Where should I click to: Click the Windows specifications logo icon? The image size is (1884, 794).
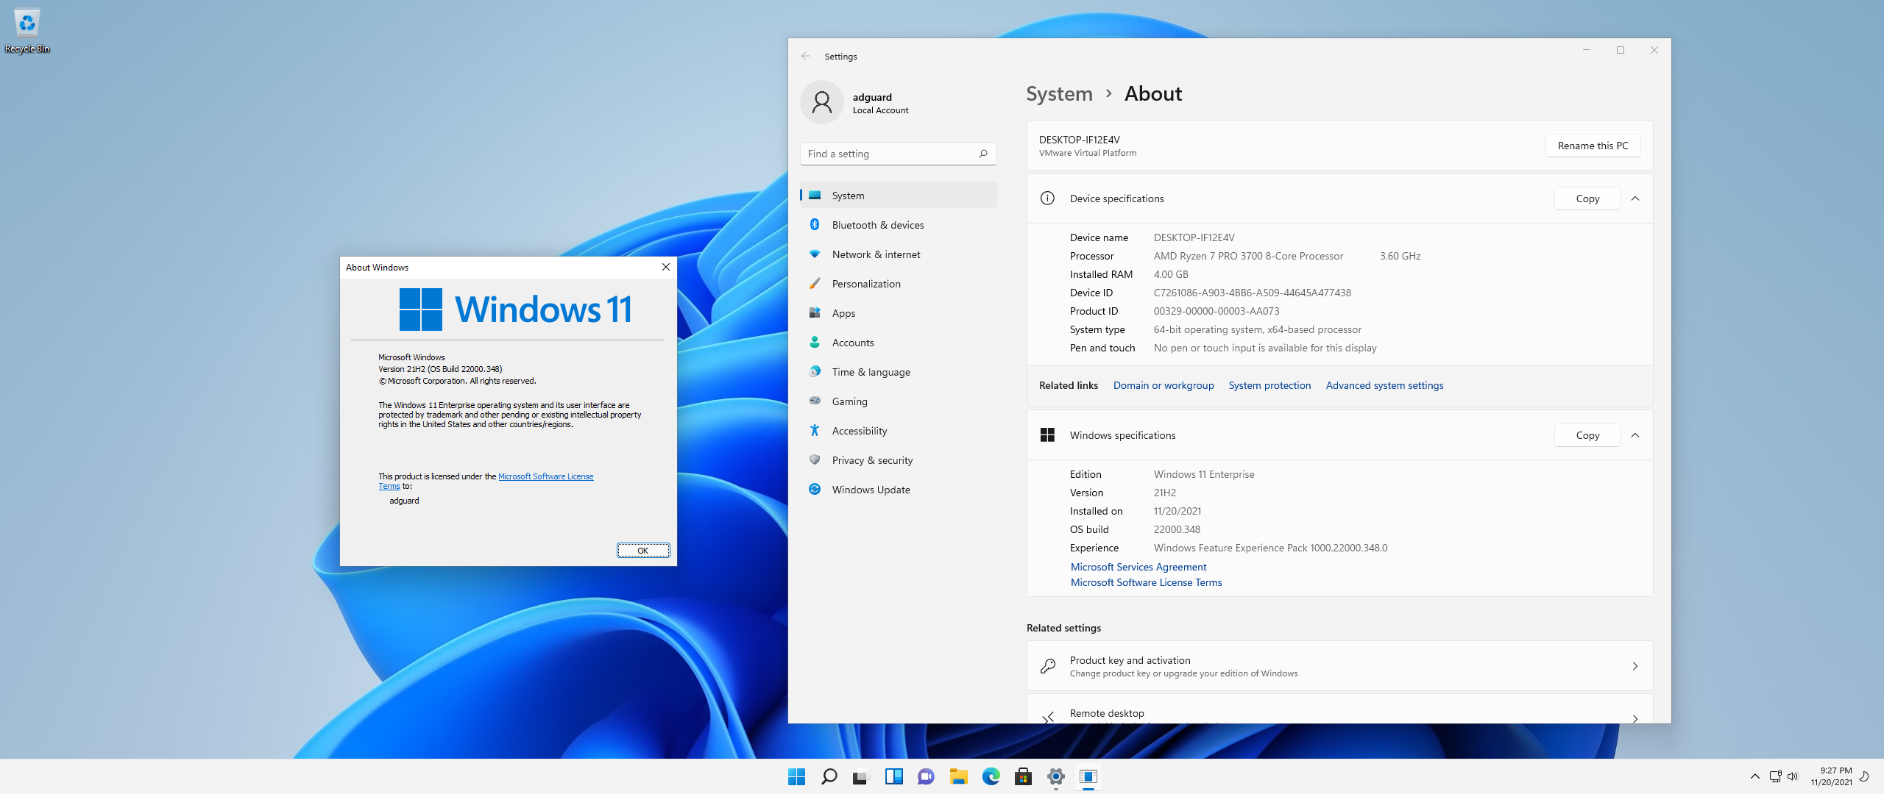click(1047, 435)
